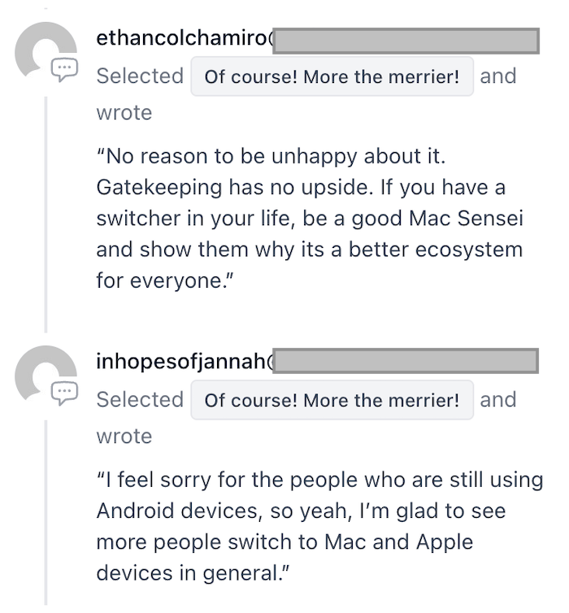The height and width of the screenshot is (613, 569).
Task: Click the gray redacted box beside ethancolchamiro
Action: (x=405, y=41)
